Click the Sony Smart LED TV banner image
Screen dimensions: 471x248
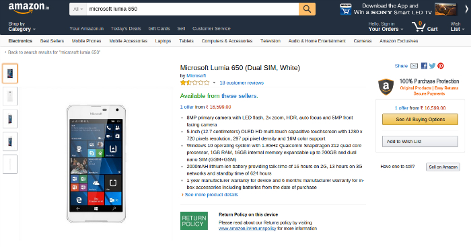pos(445,9)
